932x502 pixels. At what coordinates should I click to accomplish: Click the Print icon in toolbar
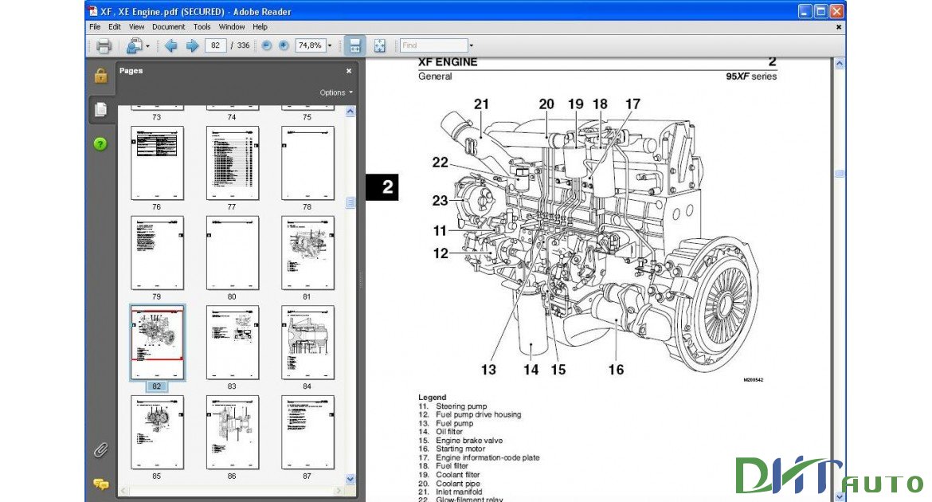pos(104,45)
